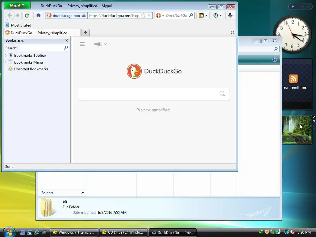Switch to Windows 7 Titanic E... taskbar window

point(74,232)
